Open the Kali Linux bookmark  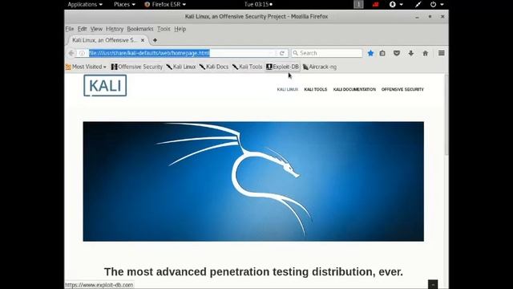[x=181, y=67]
